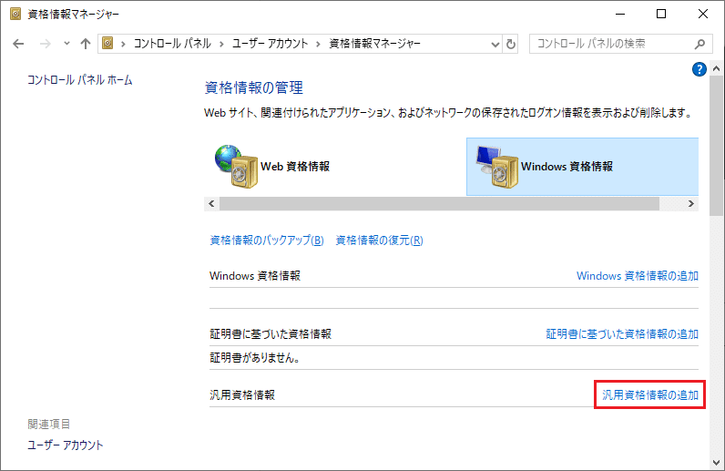The height and width of the screenshot is (471, 725).
Task: Click Windows 資格情報の追加 link
Action: click(x=638, y=276)
